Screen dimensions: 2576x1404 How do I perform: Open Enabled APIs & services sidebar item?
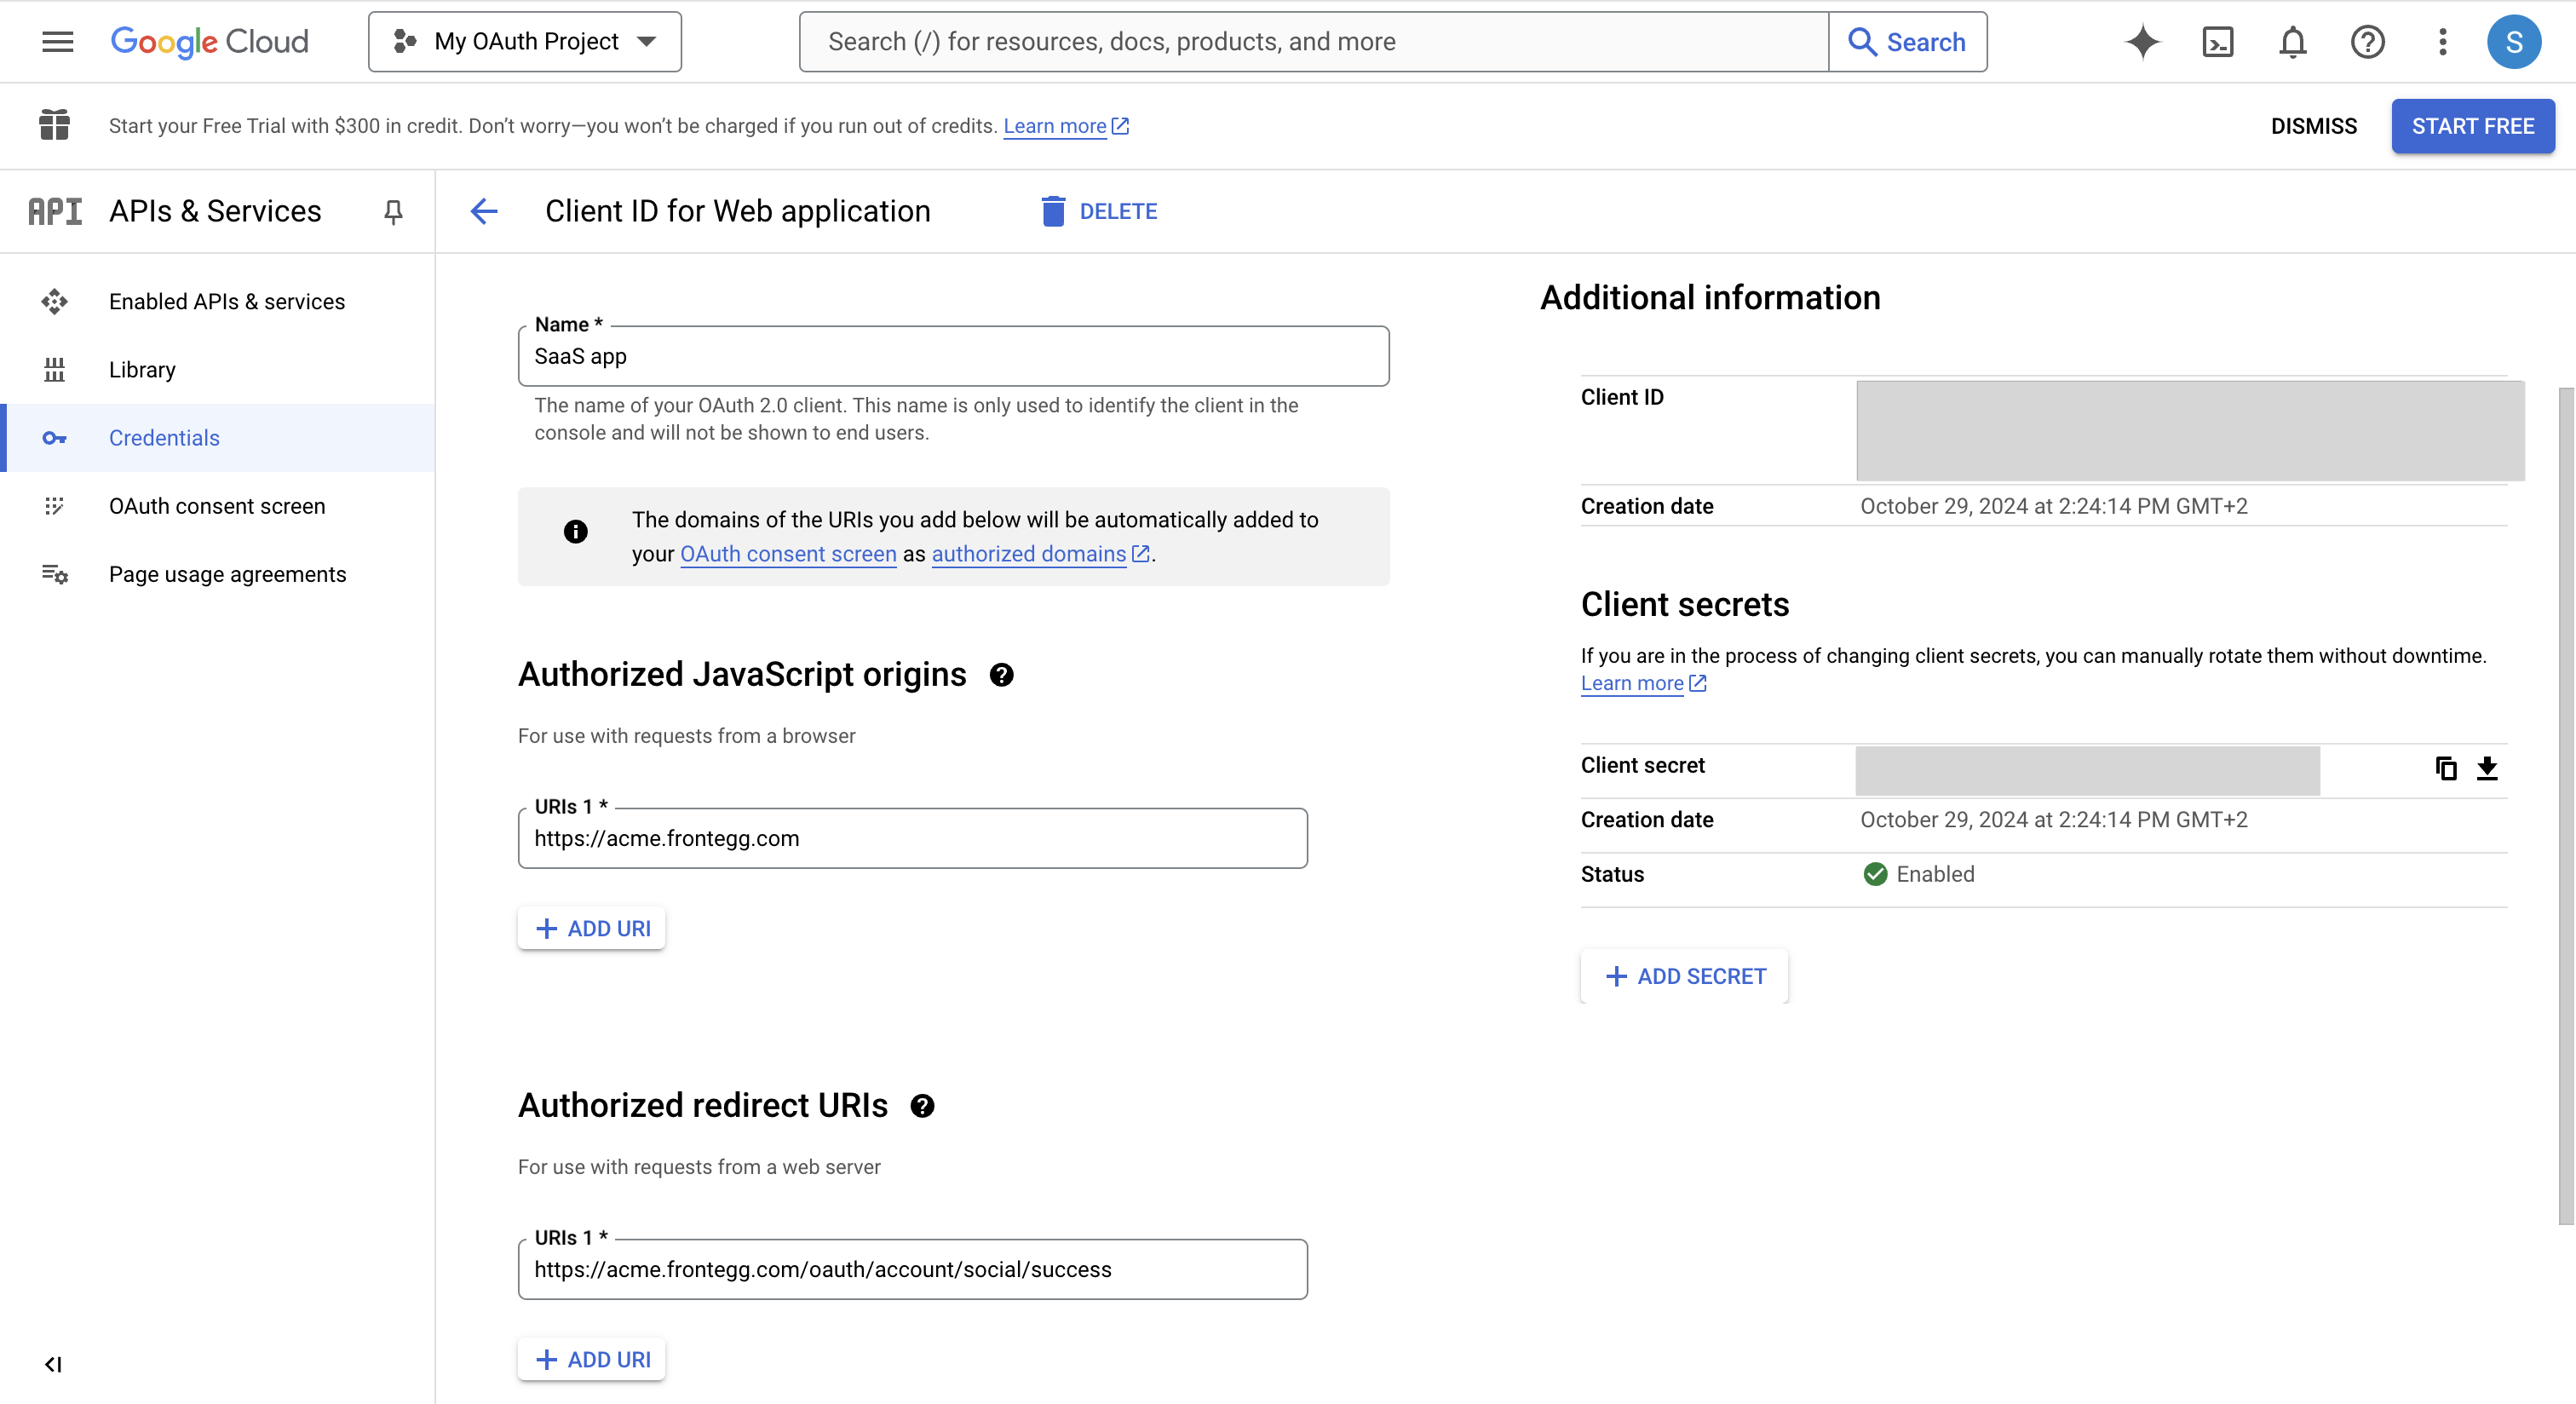click(226, 301)
